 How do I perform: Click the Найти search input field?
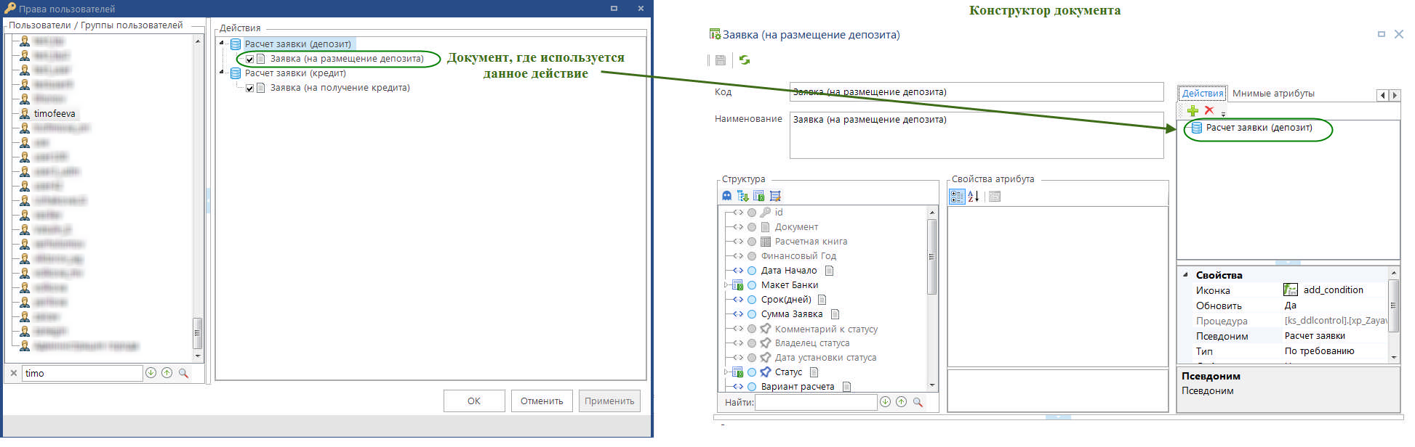click(815, 402)
